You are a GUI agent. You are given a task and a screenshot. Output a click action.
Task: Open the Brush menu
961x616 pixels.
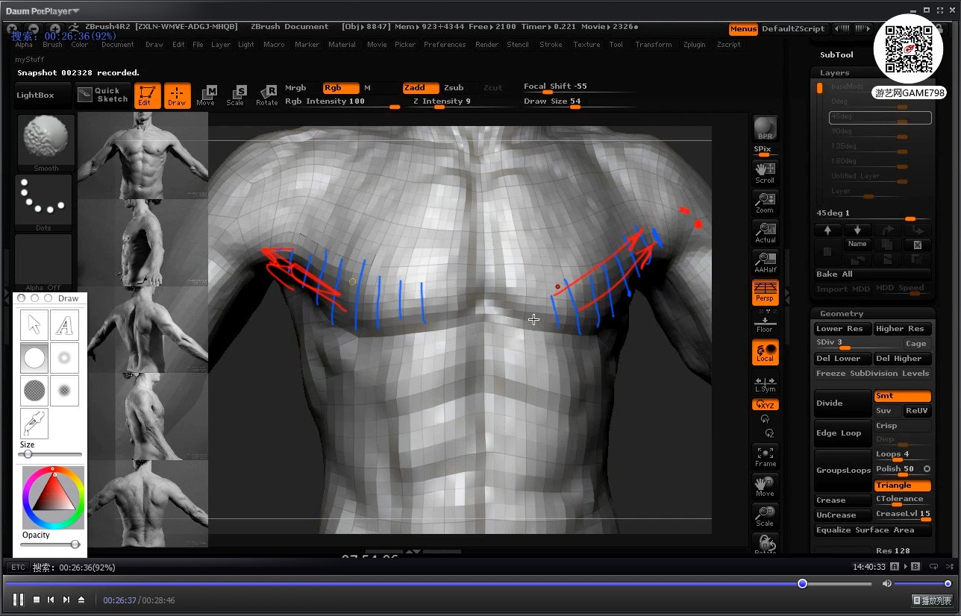(x=52, y=45)
